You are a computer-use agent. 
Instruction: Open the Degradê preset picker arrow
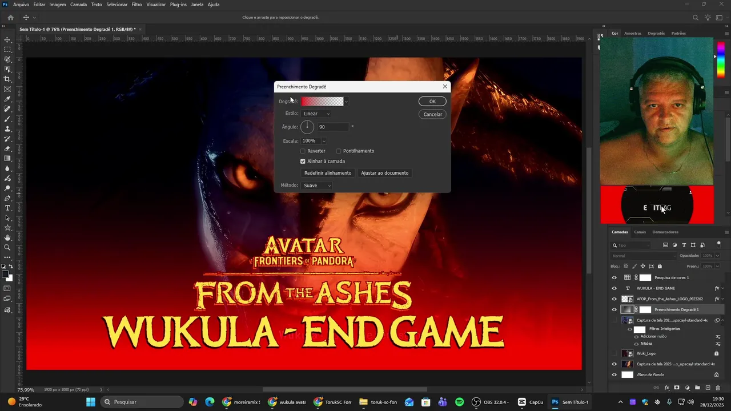click(x=346, y=102)
